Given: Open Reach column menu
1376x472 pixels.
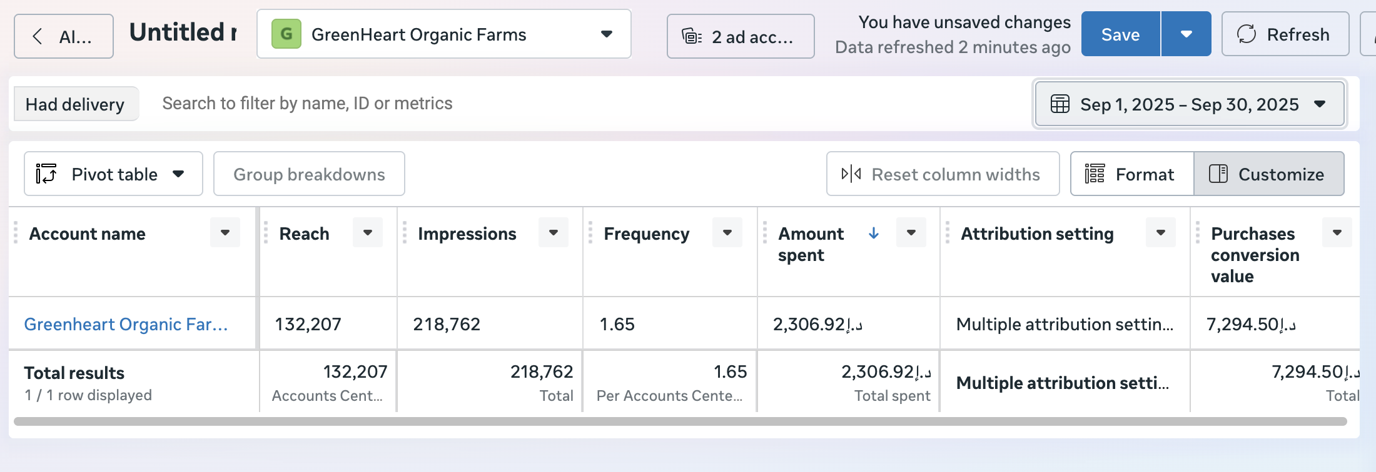Looking at the screenshot, I should pos(368,233).
